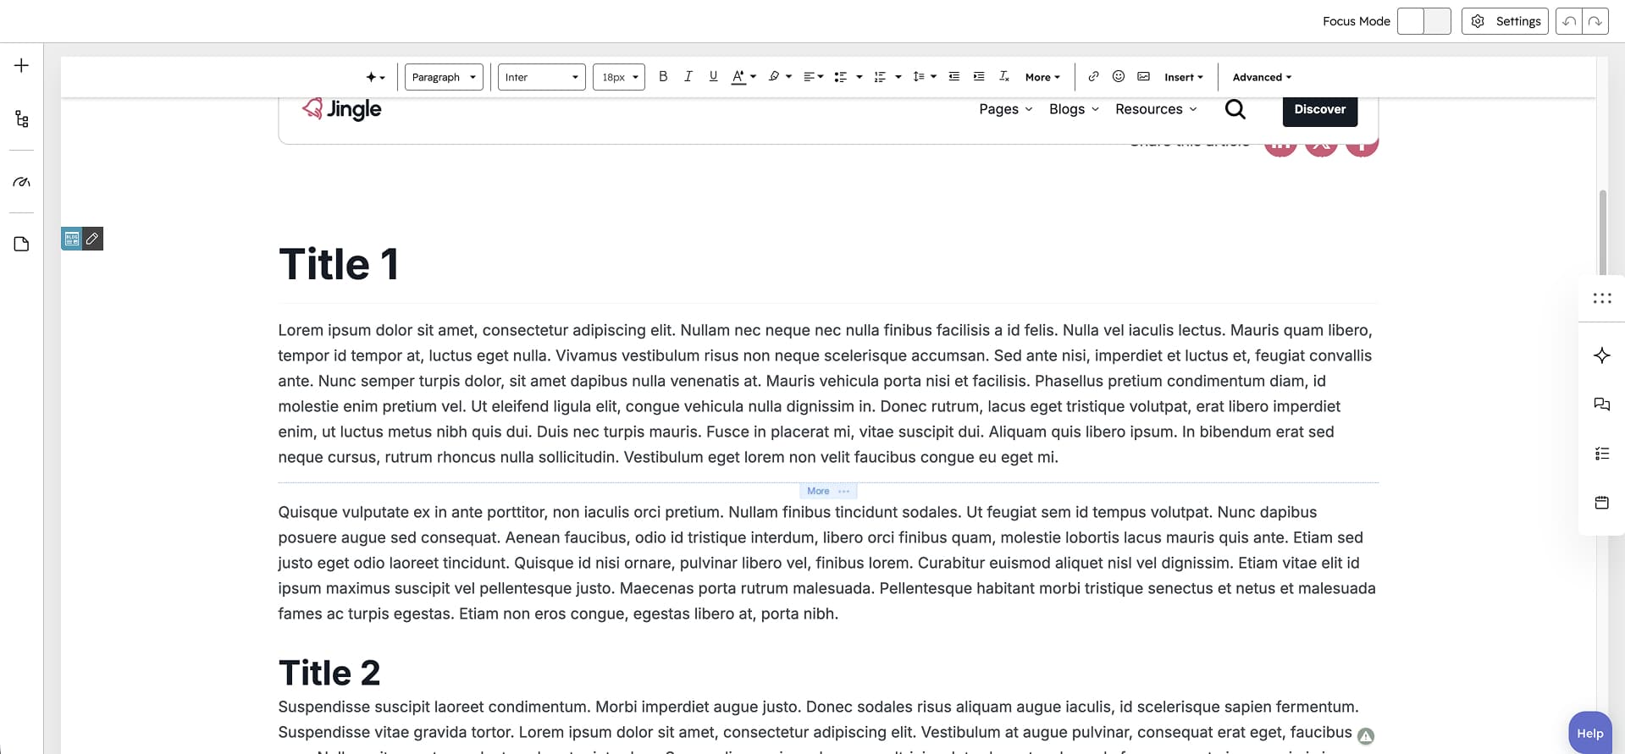Open the Insert menu
1625x754 pixels.
(x=1183, y=77)
